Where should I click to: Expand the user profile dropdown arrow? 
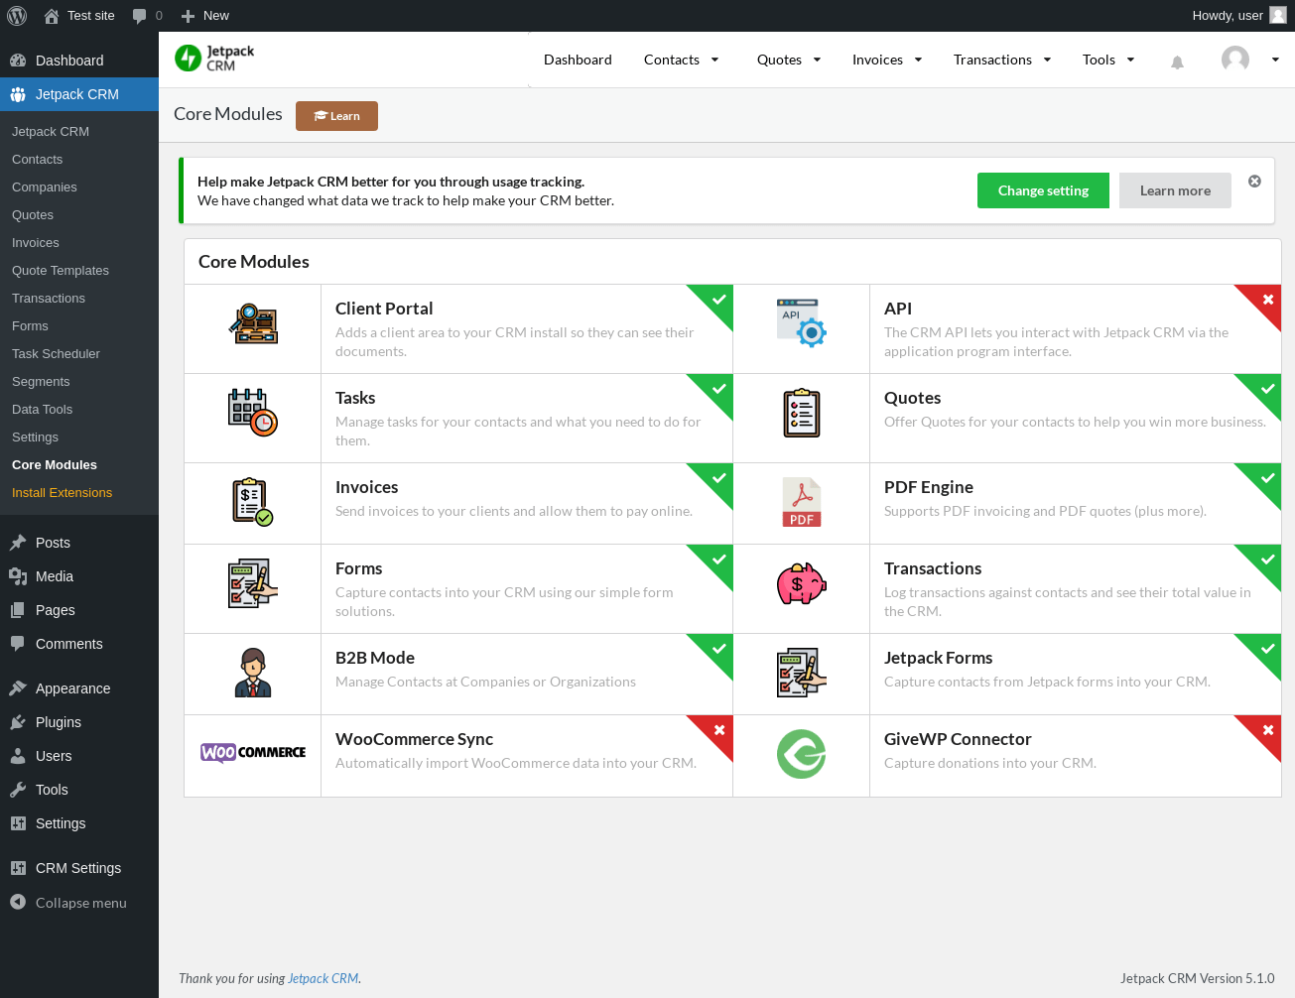point(1275,60)
